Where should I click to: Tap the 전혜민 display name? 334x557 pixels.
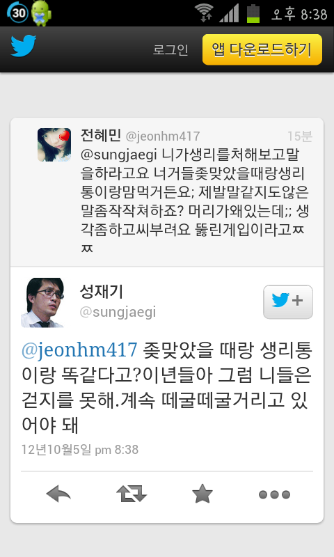(101, 135)
